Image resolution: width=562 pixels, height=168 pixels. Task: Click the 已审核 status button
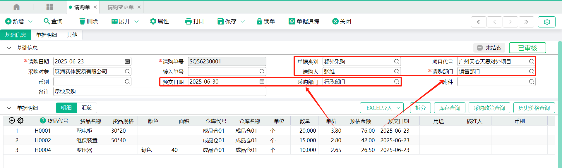[527, 48]
